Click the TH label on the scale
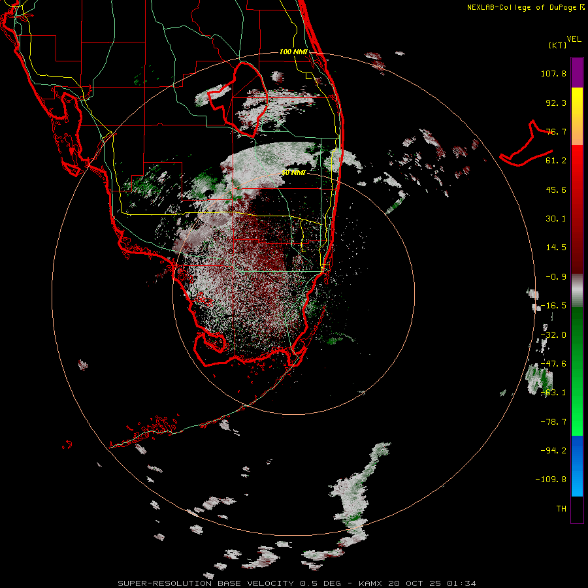Screen dimensions: 588x588 point(561,509)
